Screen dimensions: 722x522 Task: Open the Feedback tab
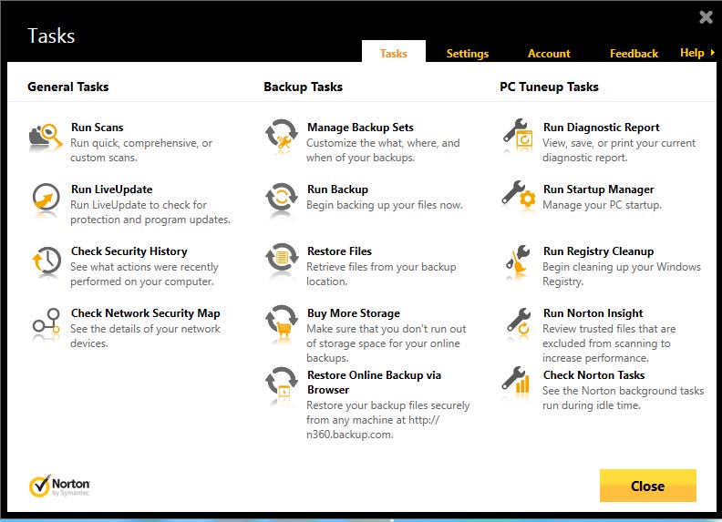point(634,54)
